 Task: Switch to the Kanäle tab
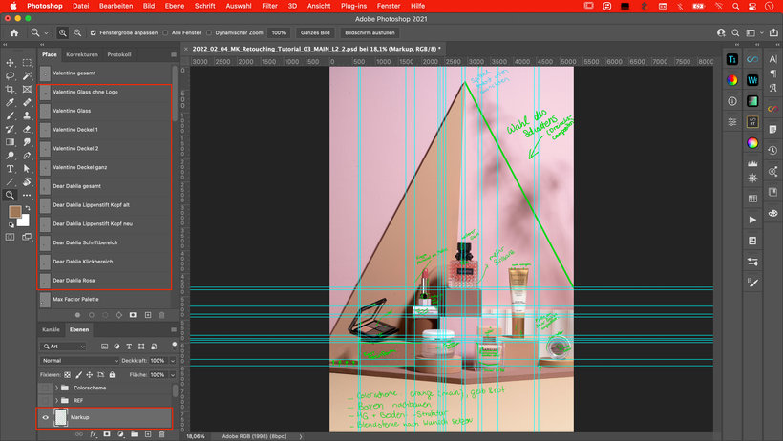[51, 329]
